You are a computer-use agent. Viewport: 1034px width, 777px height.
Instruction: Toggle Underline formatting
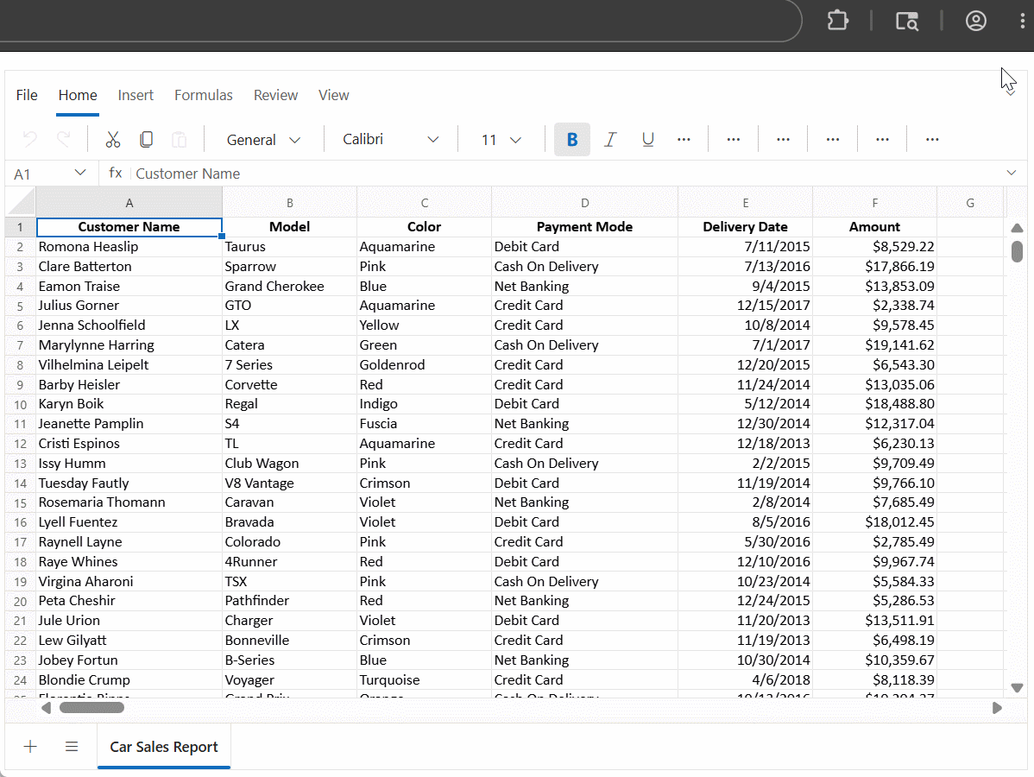[x=647, y=139]
